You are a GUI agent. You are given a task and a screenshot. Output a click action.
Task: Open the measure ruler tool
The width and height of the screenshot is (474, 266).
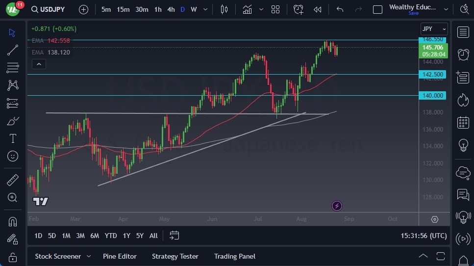tap(12, 180)
